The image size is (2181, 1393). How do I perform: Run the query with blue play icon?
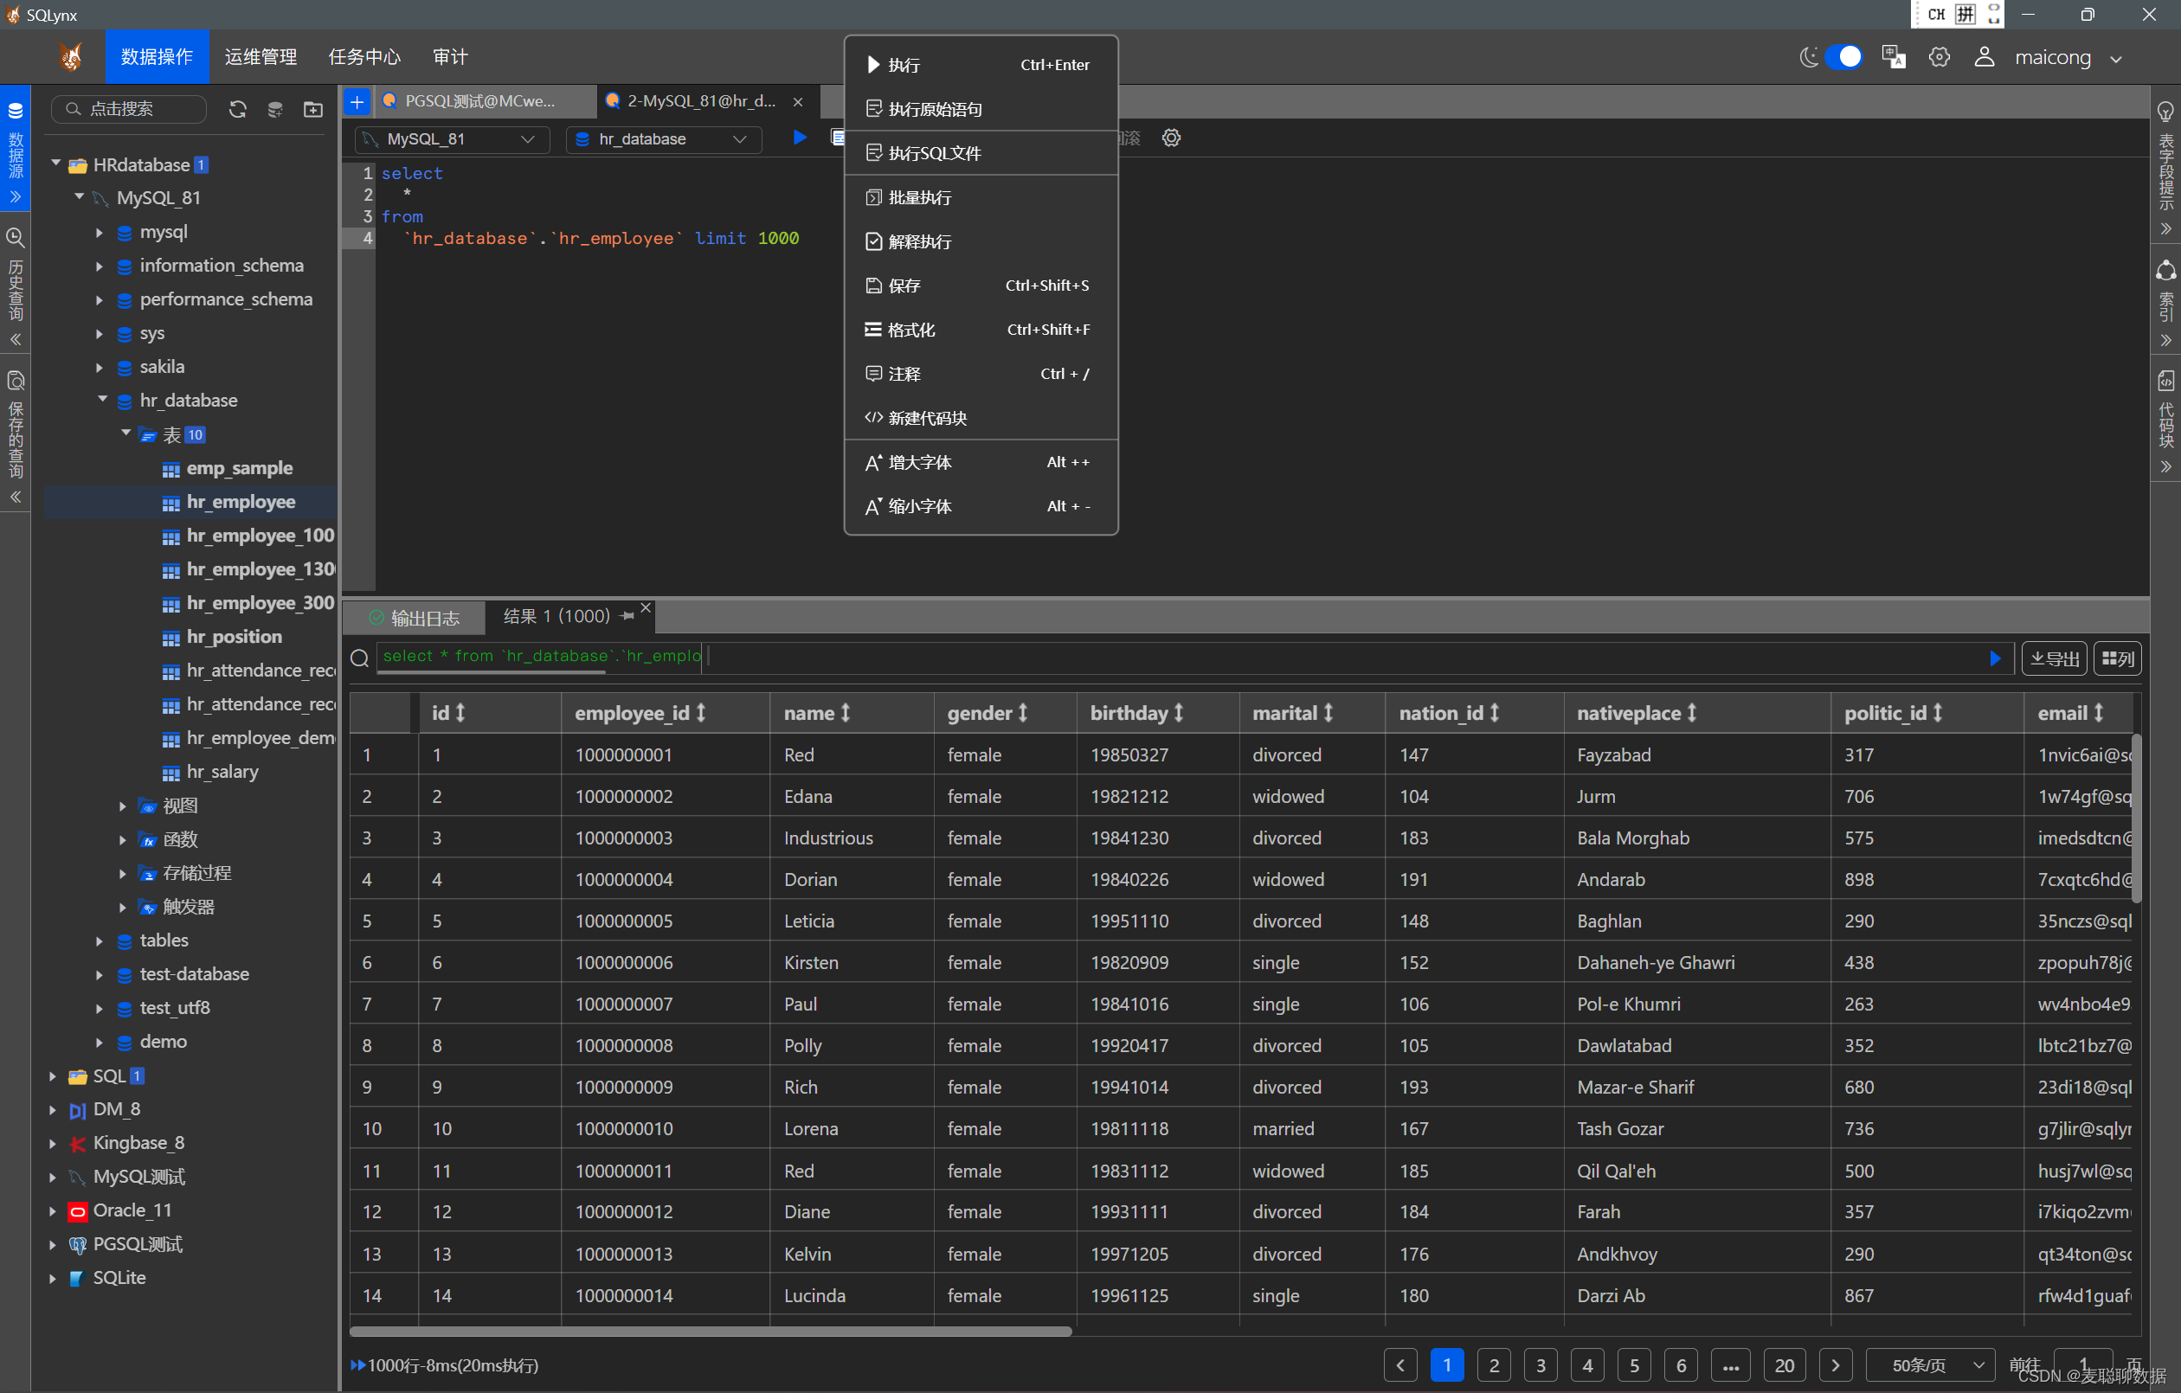tap(800, 138)
